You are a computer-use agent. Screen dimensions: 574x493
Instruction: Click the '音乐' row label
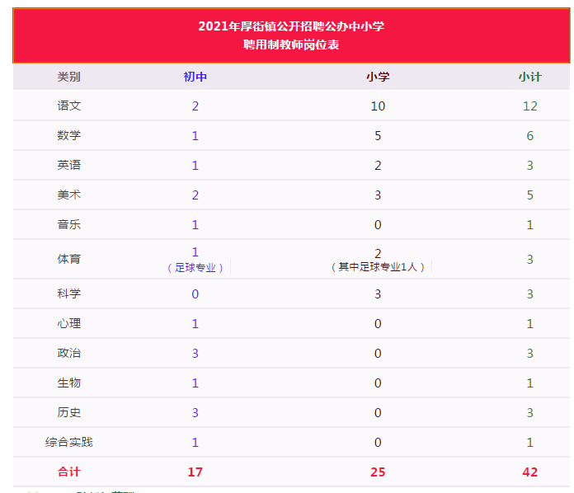point(68,224)
